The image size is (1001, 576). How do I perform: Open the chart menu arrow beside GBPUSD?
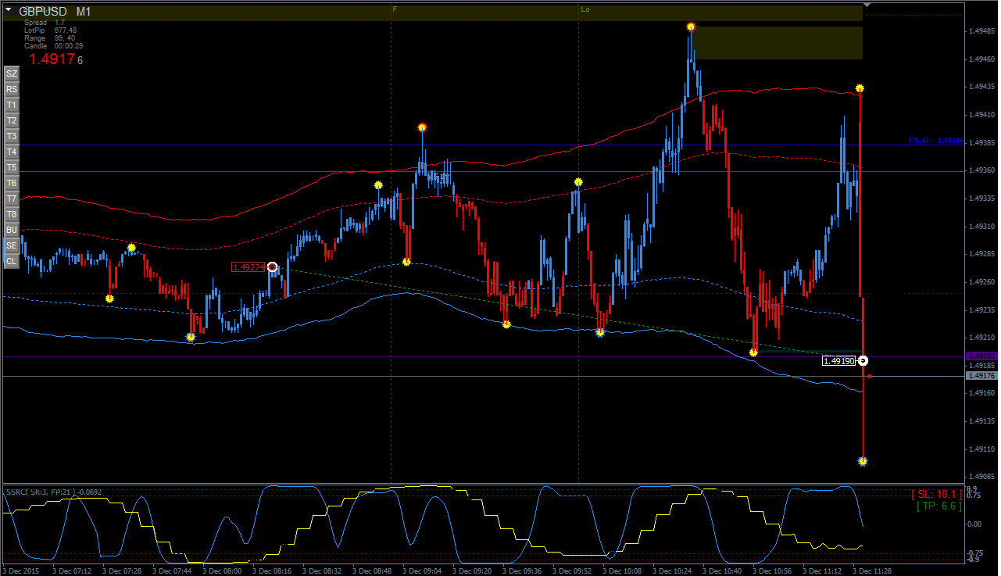coord(8,9)
